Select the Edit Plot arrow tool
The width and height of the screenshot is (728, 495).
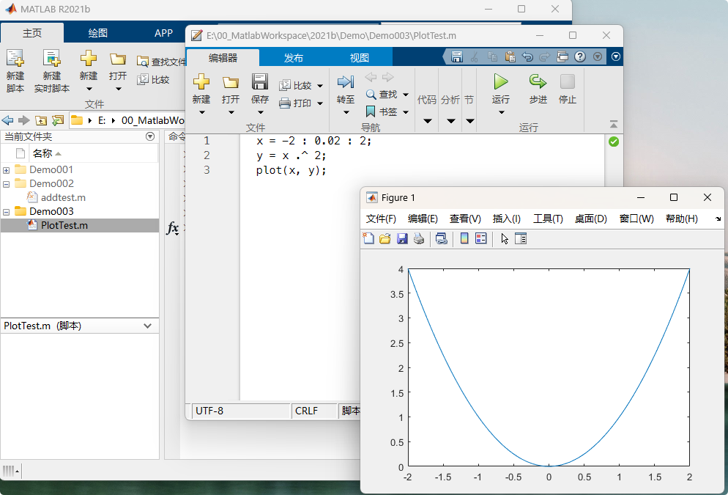(504, 238)
